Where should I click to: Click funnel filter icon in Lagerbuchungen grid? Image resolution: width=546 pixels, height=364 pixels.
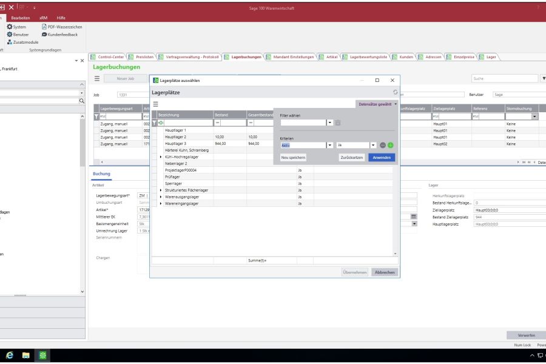pos(96,116)
